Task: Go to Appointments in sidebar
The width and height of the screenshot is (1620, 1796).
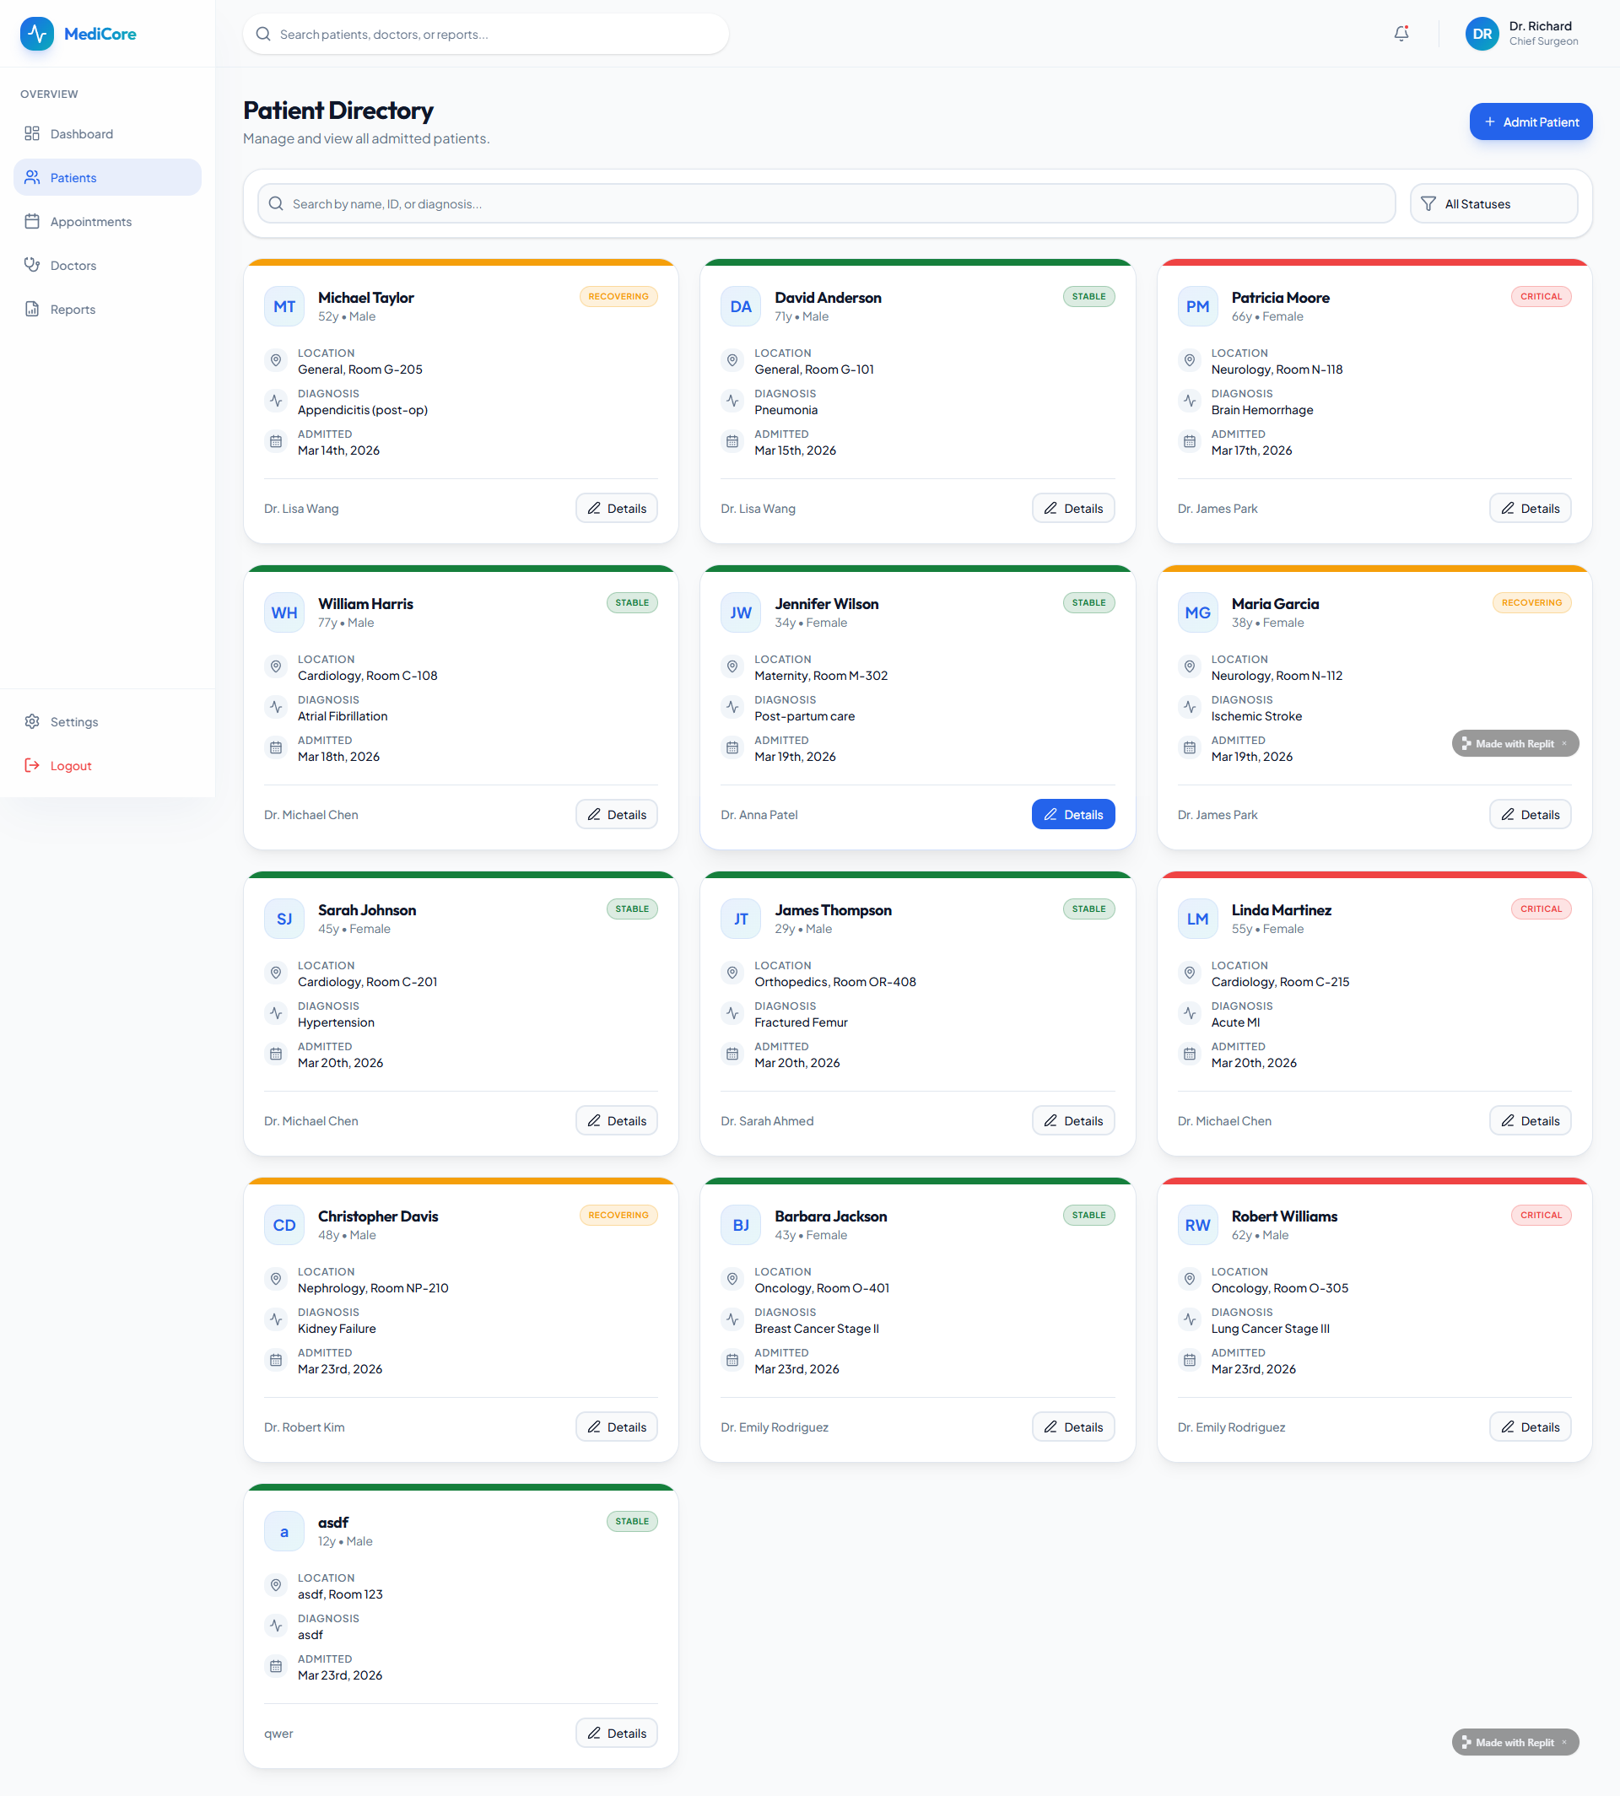Action: 91,222
